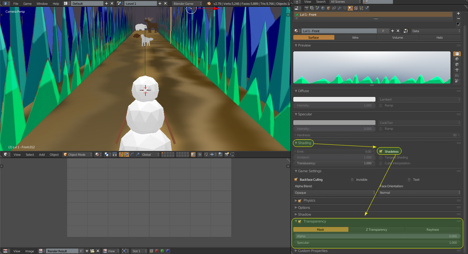Open the Window menu
The image size is (468, 254).
click(42, 3)
